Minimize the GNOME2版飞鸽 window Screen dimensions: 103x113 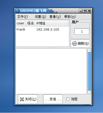(x=81, y=11)
